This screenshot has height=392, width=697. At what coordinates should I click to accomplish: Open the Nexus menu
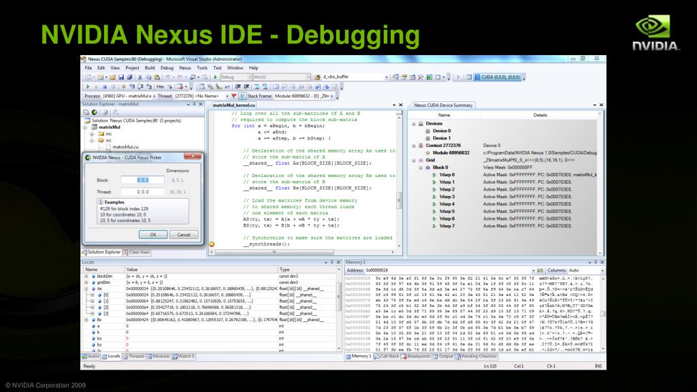point(185,68)
